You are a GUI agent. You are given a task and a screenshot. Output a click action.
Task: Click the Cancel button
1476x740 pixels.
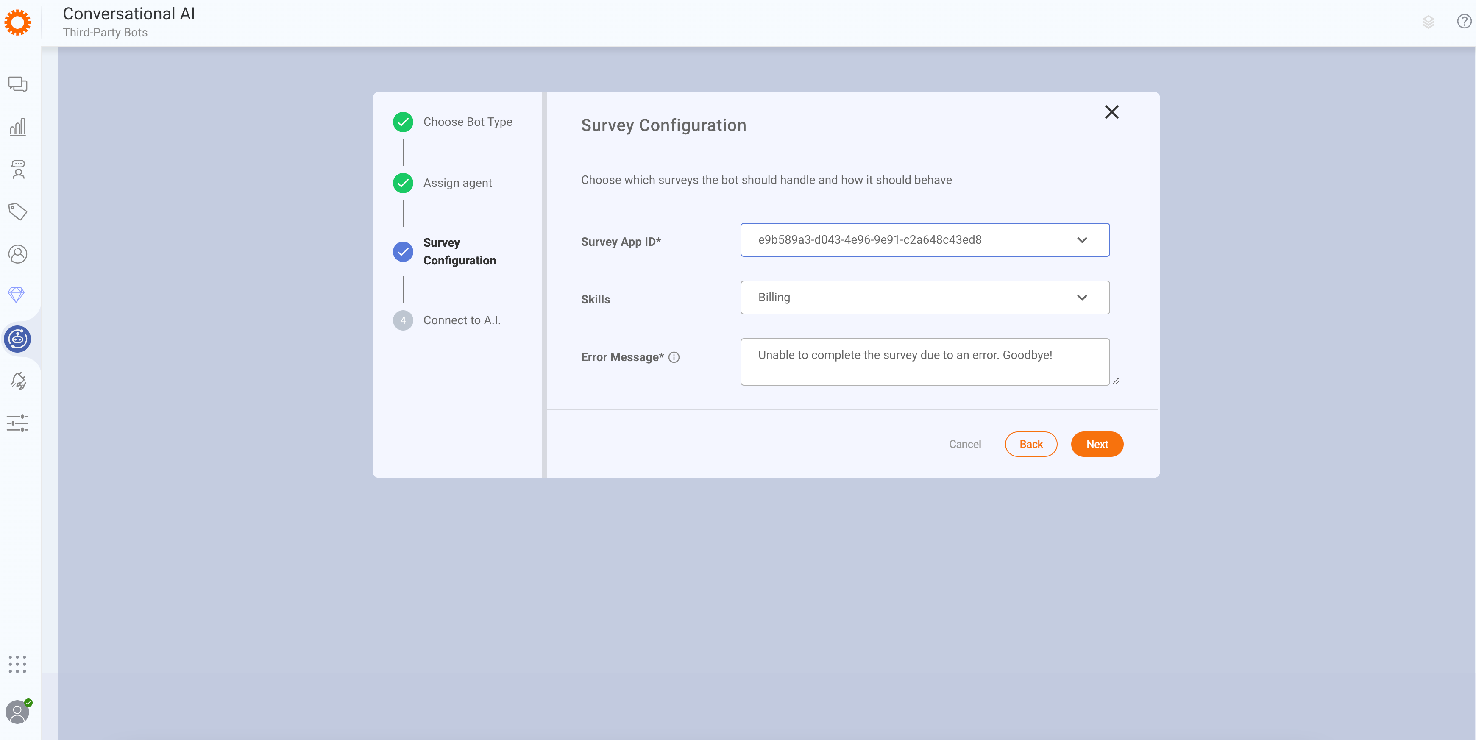tap(965, 445)
